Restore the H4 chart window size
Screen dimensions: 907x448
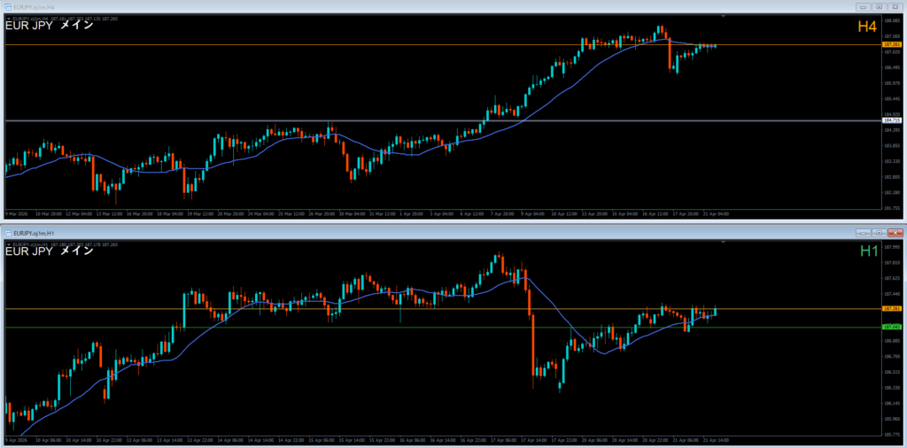[878, 6]
